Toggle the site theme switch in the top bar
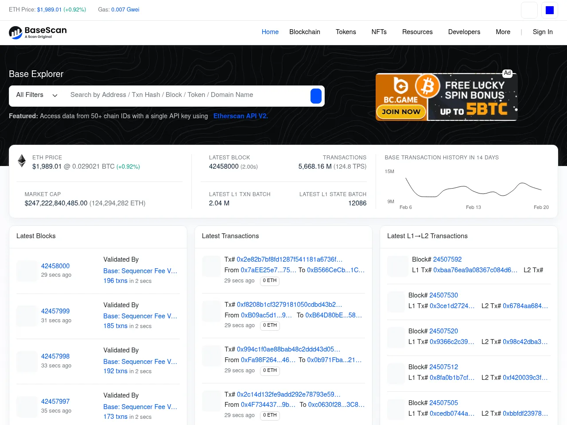The height and width of the screenshot is (425, 567). pos(529,10)
